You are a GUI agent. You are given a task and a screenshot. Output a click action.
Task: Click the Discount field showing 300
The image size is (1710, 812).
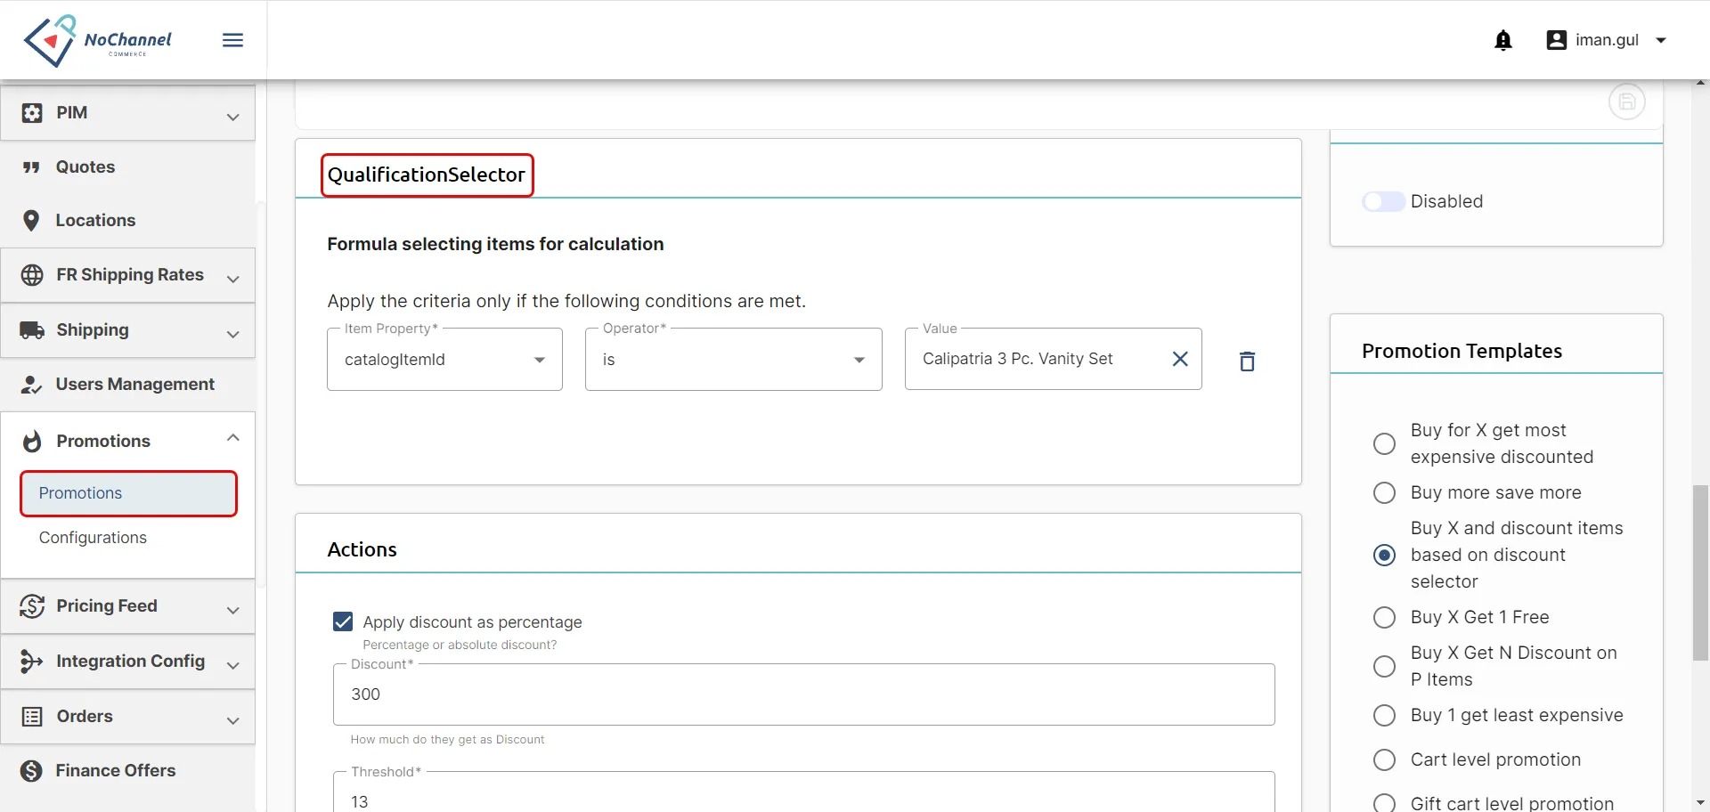click(x=803, y=694)
